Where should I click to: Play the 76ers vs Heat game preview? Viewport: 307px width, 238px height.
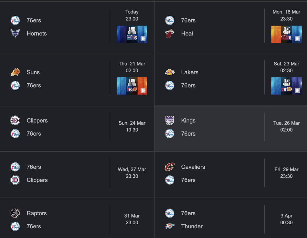pos(286,34)
